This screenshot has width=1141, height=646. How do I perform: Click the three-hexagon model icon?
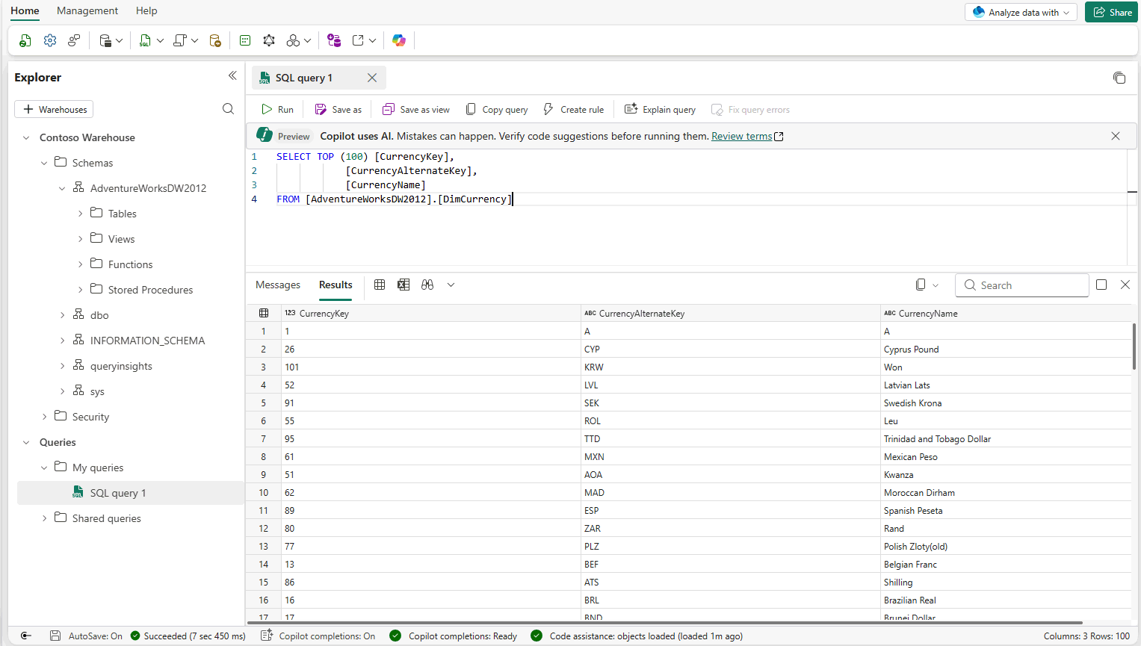tap(293, 41)
